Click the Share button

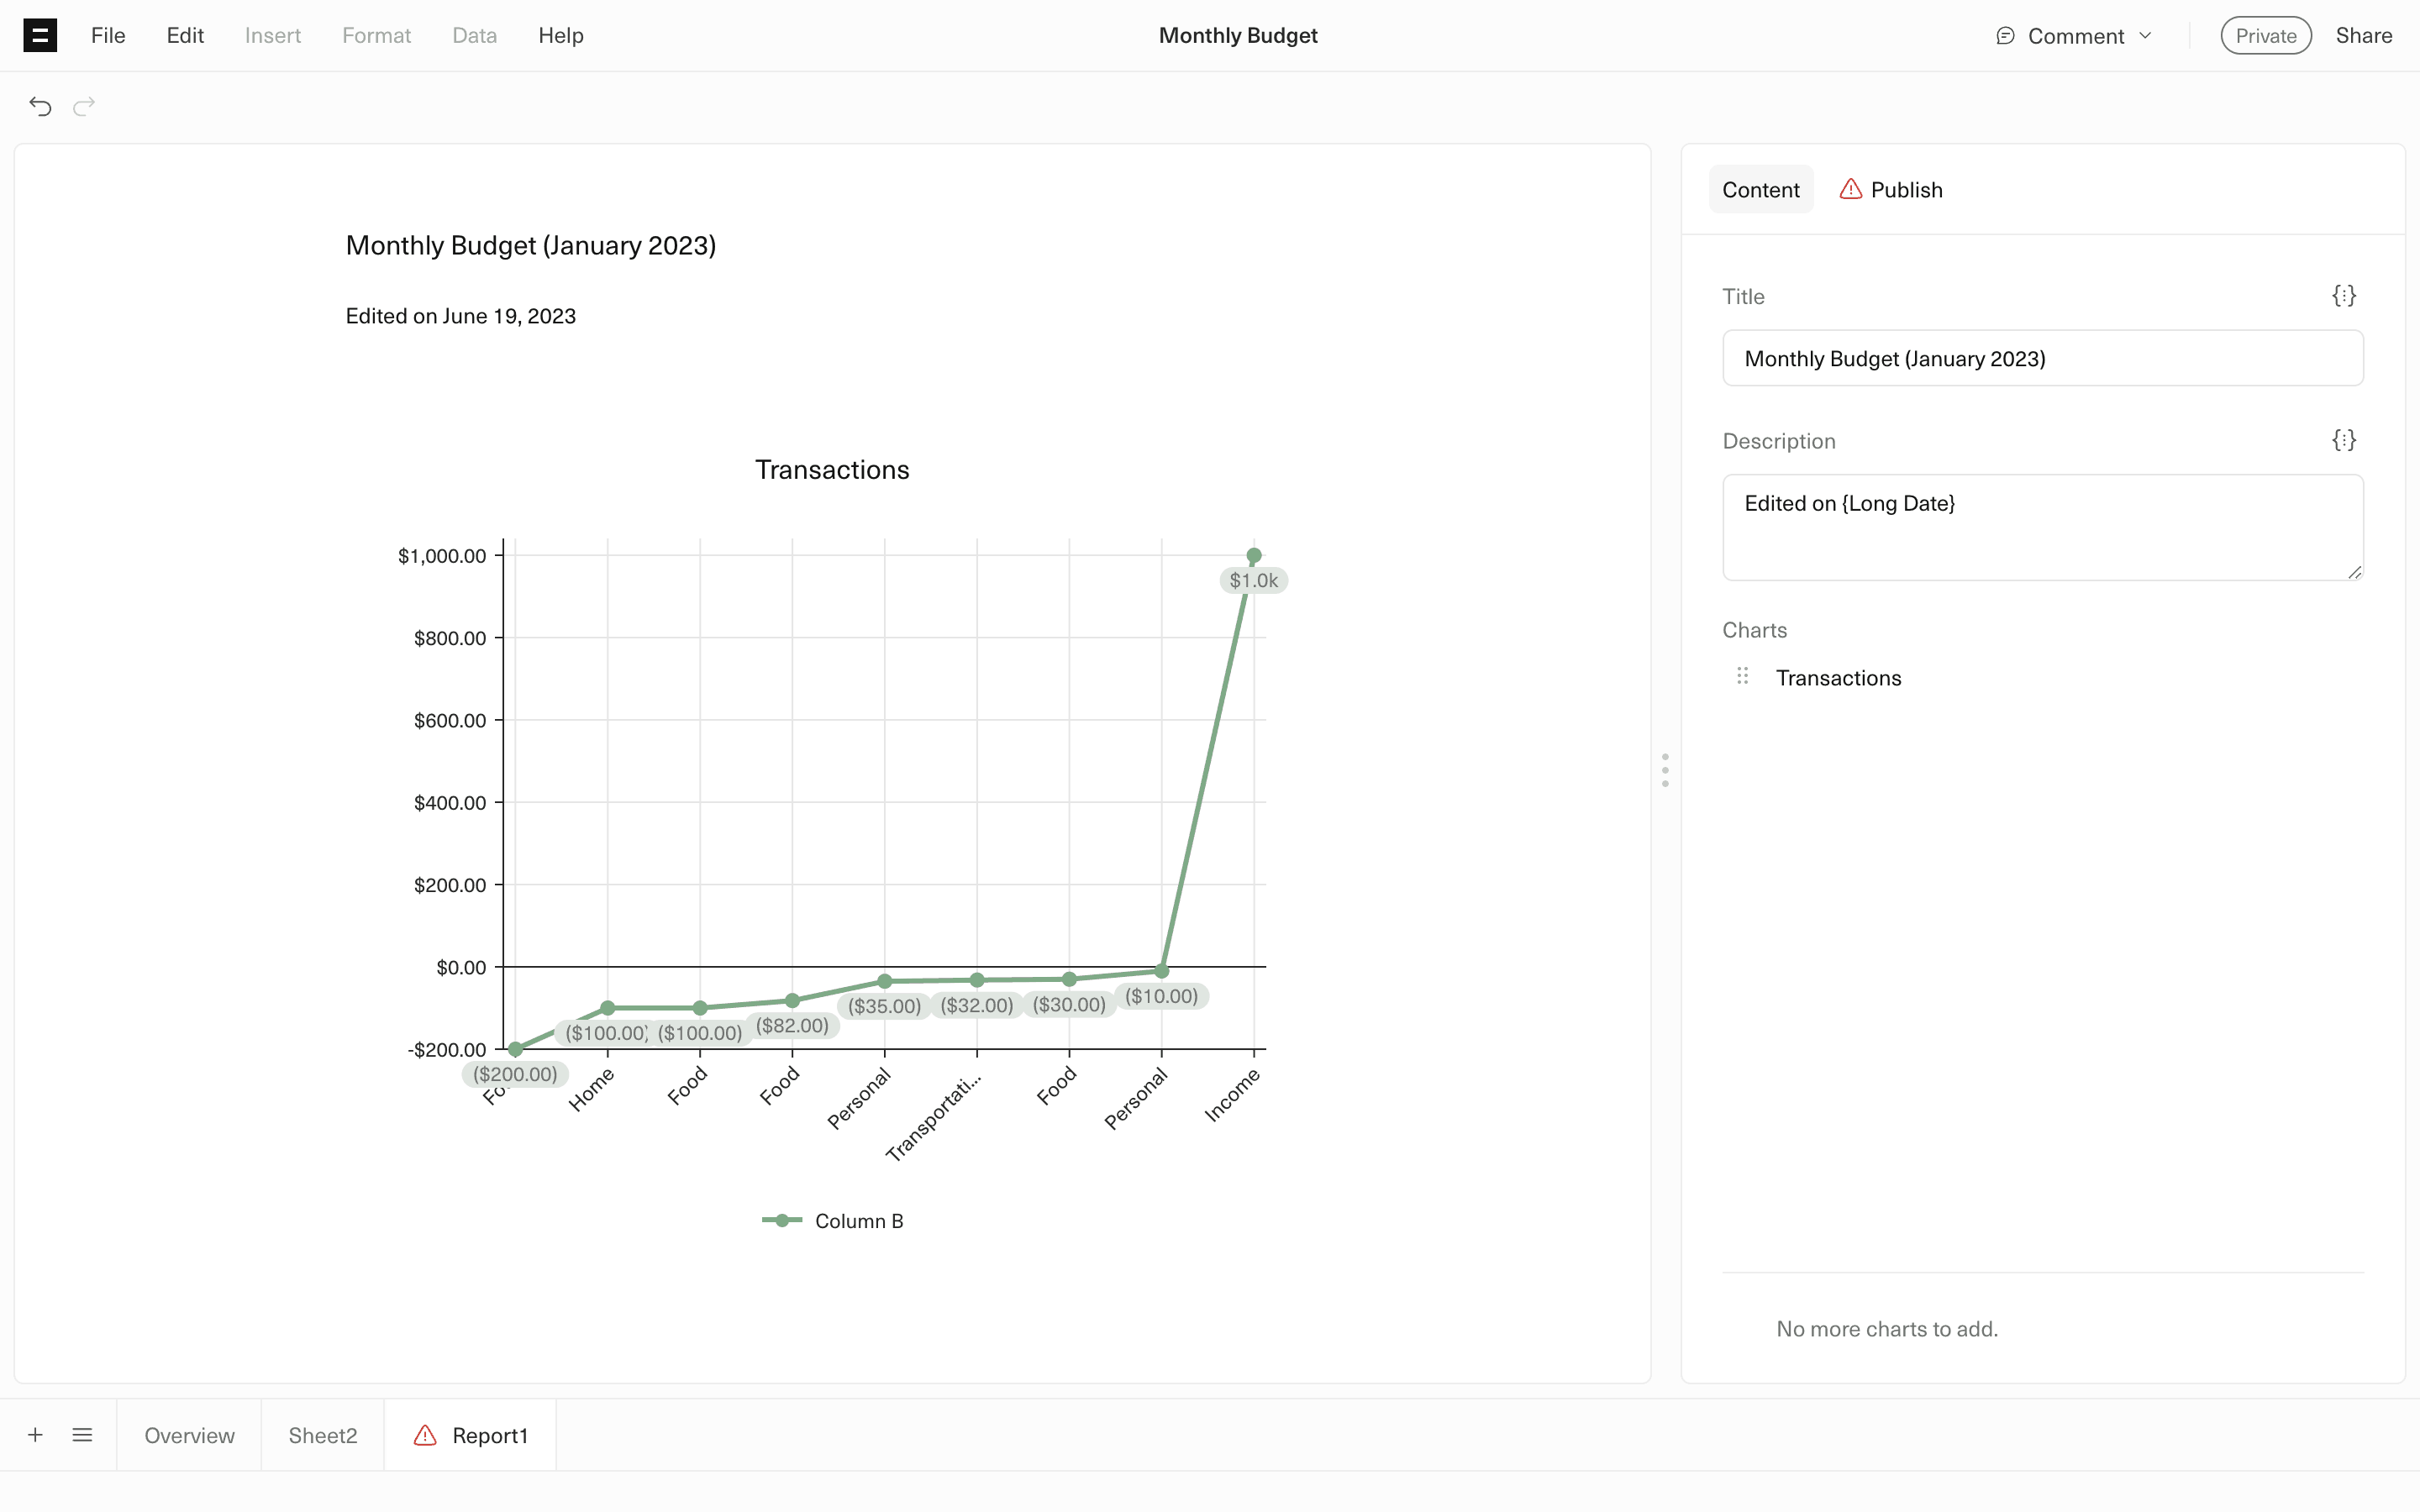click(2363, 36)
